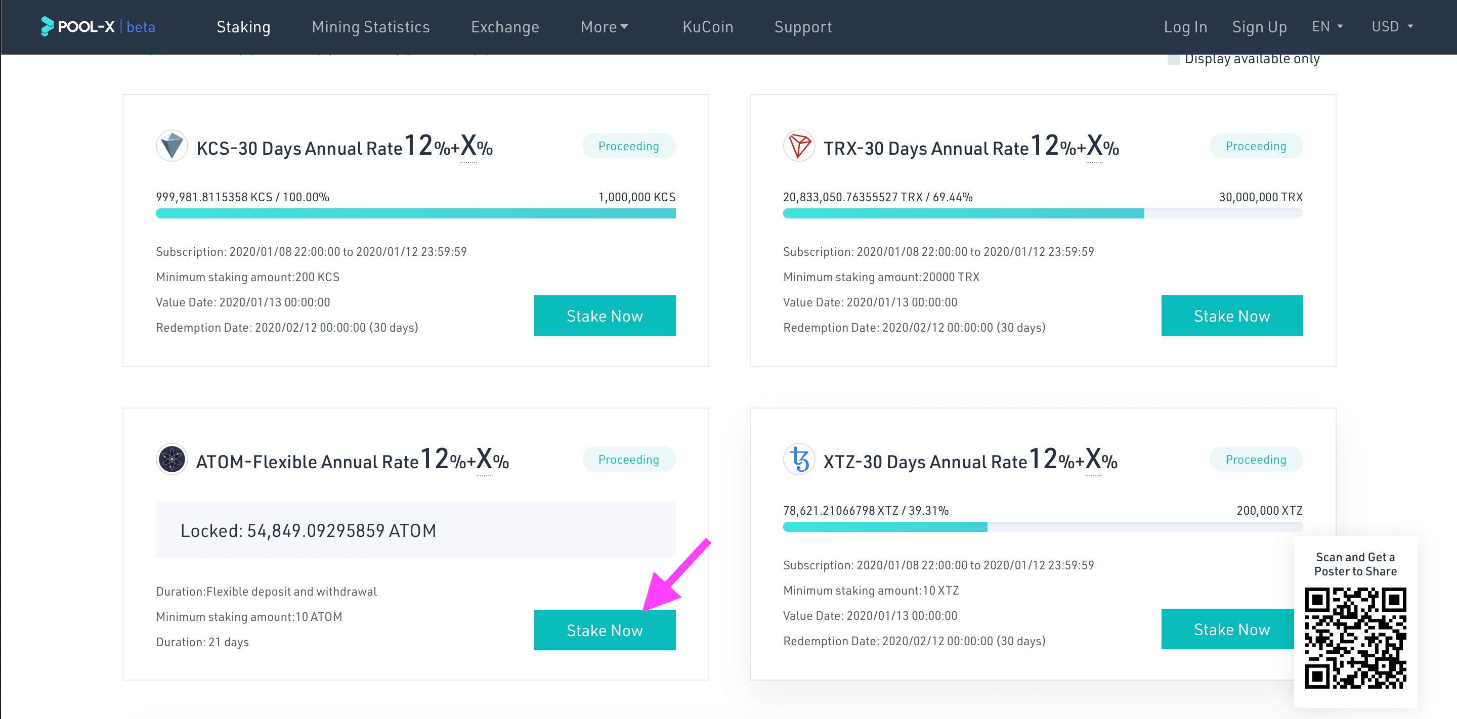The height and width of the screenshot is (719, 1457).
Task: Click 'Minimum staking amount:20000 TRX' text
Action: (x=881, y=277)
